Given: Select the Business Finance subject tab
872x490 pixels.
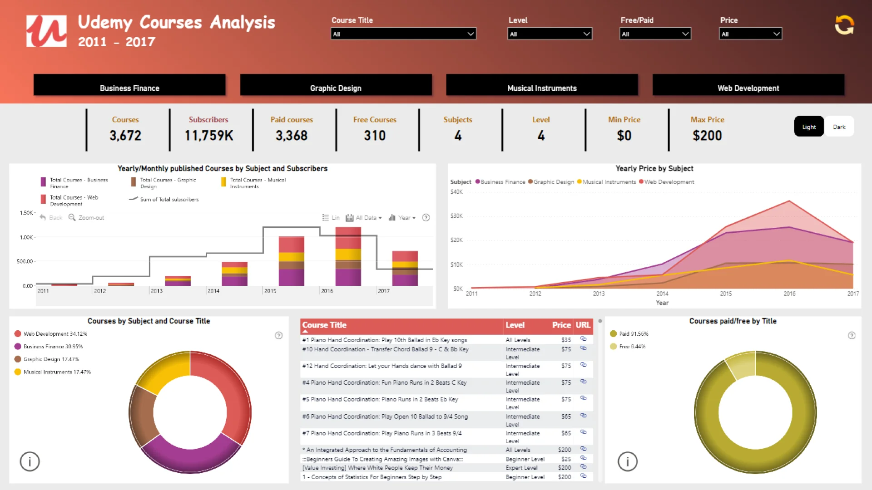Looking at the screenshot, I should [x=129, y=85].
